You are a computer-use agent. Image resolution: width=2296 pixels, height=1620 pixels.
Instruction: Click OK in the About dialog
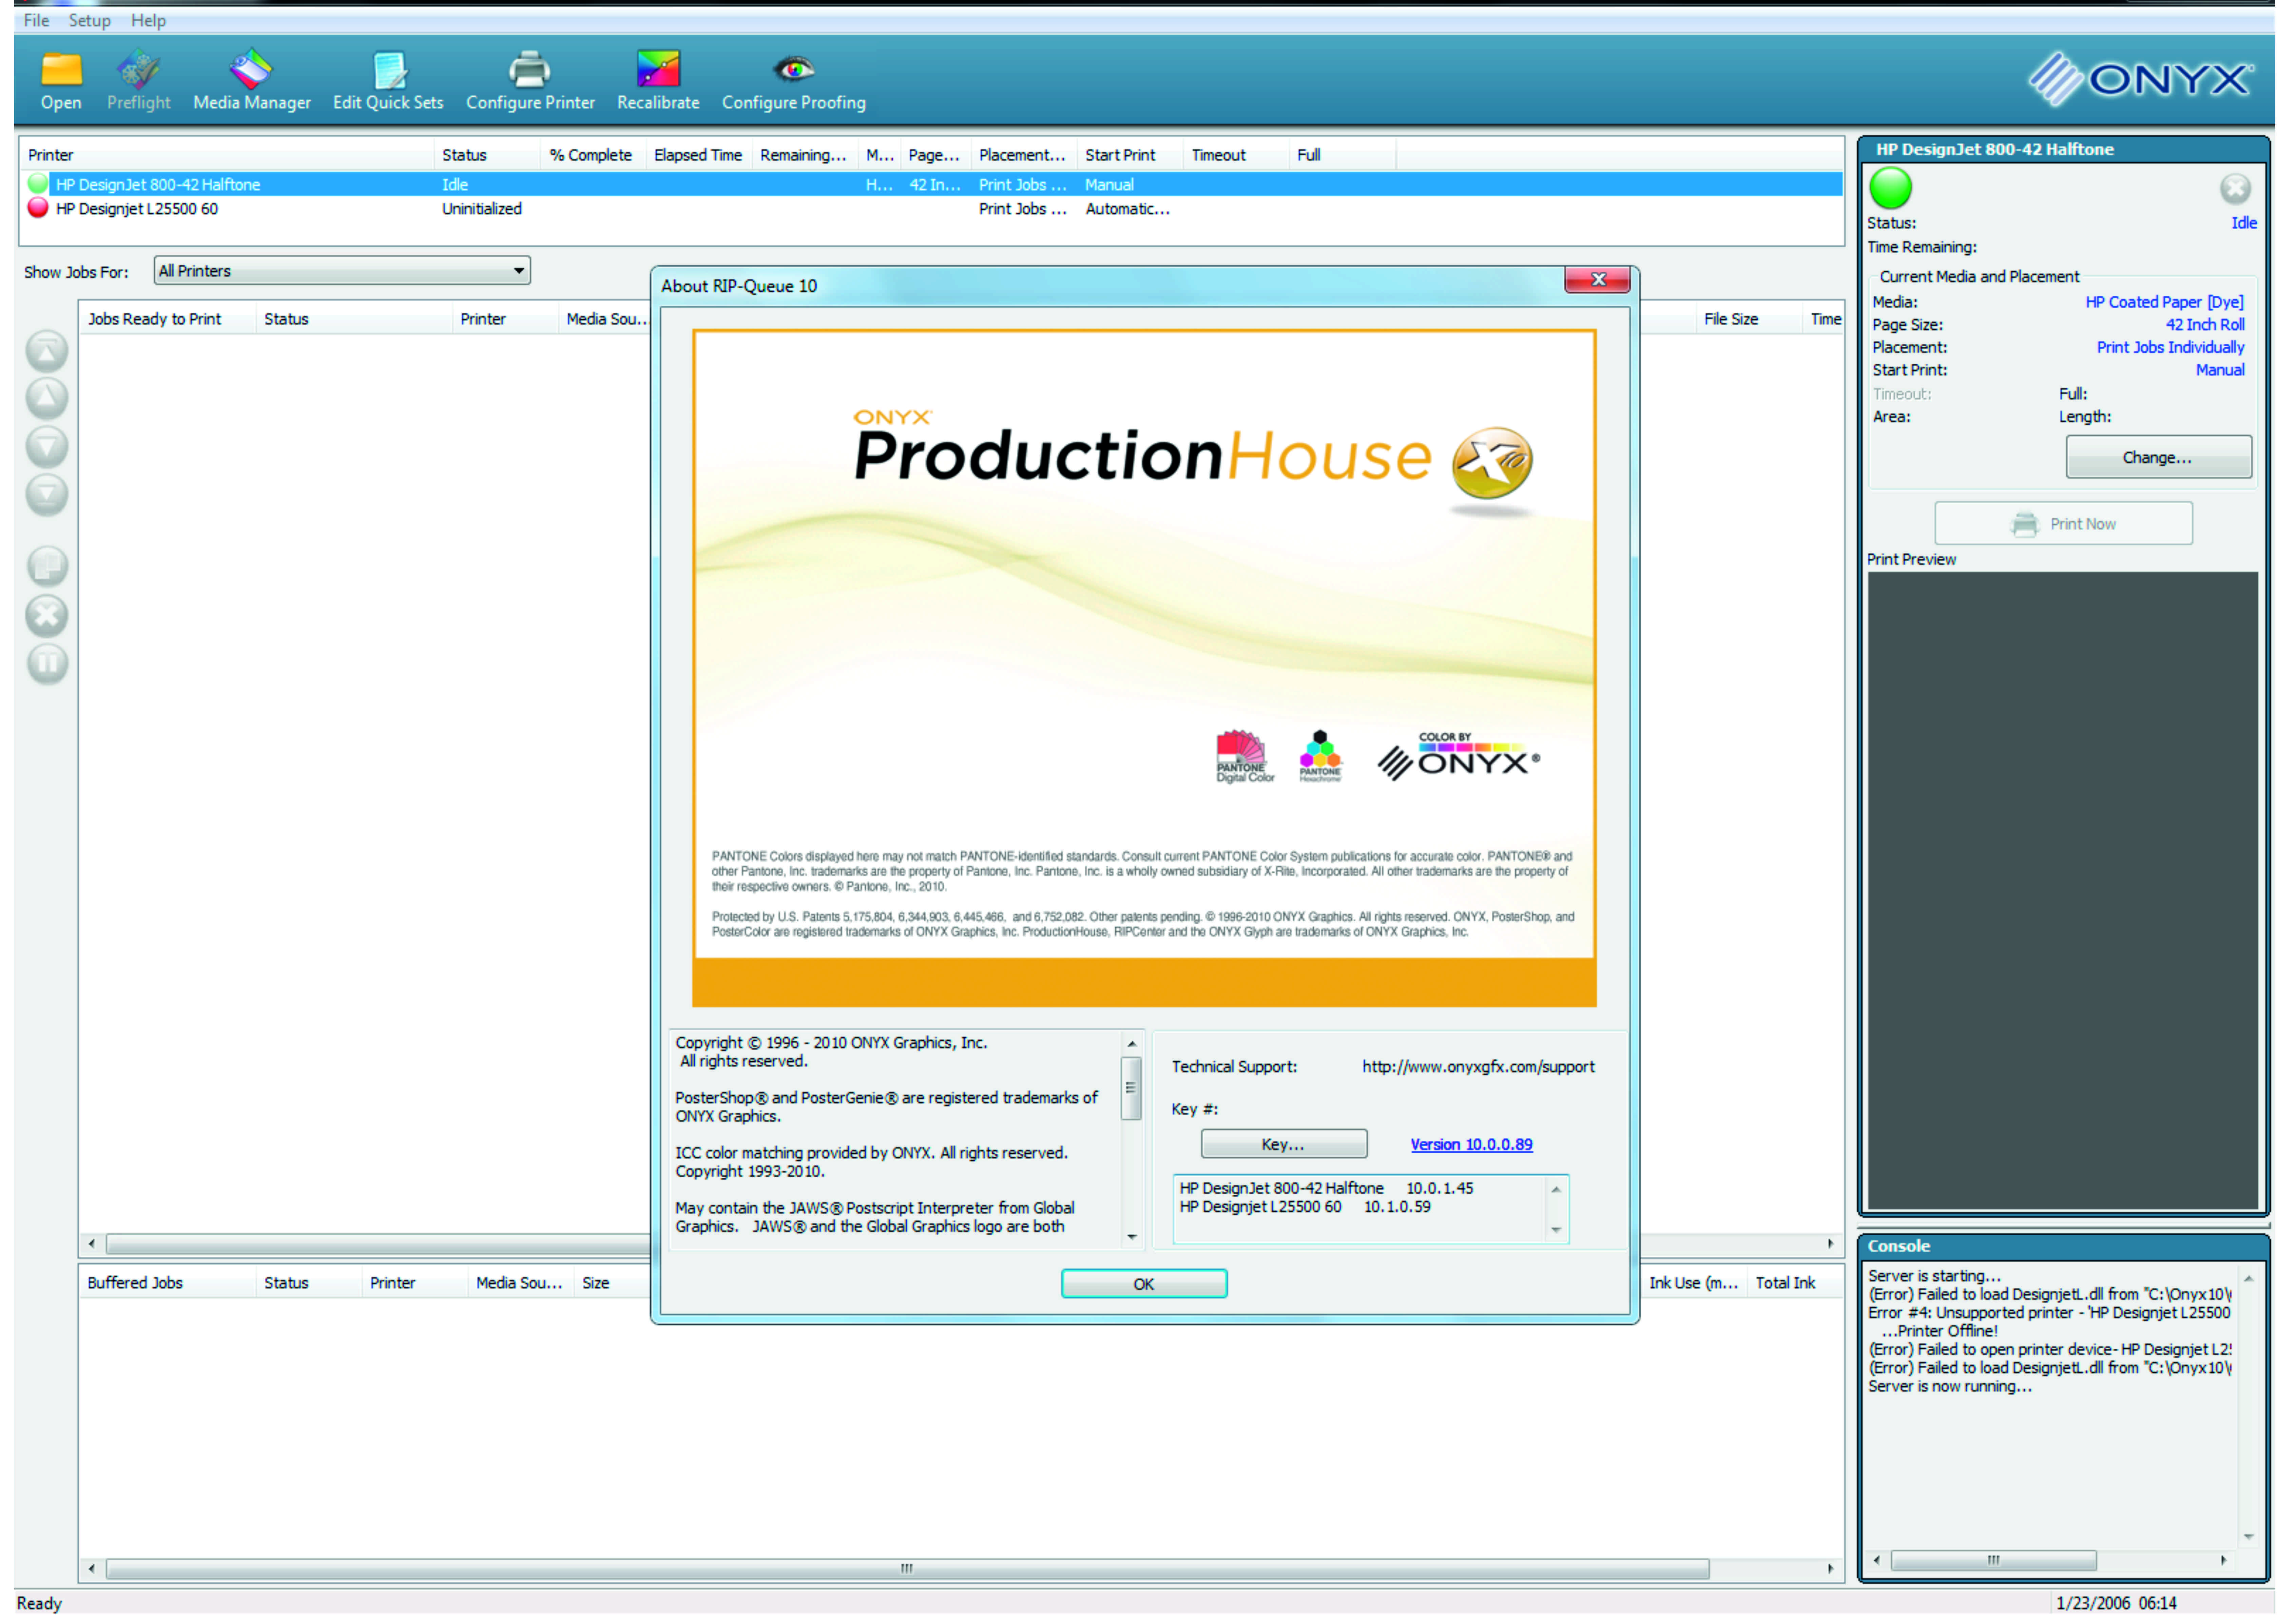1144,1284
